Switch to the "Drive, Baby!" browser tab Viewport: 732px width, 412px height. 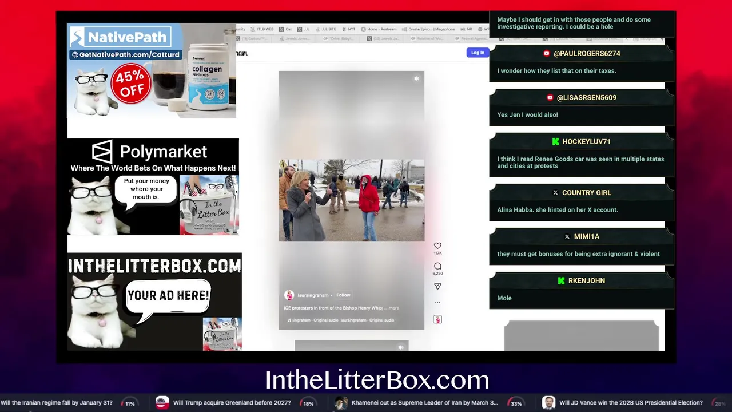tap(339, 38)
